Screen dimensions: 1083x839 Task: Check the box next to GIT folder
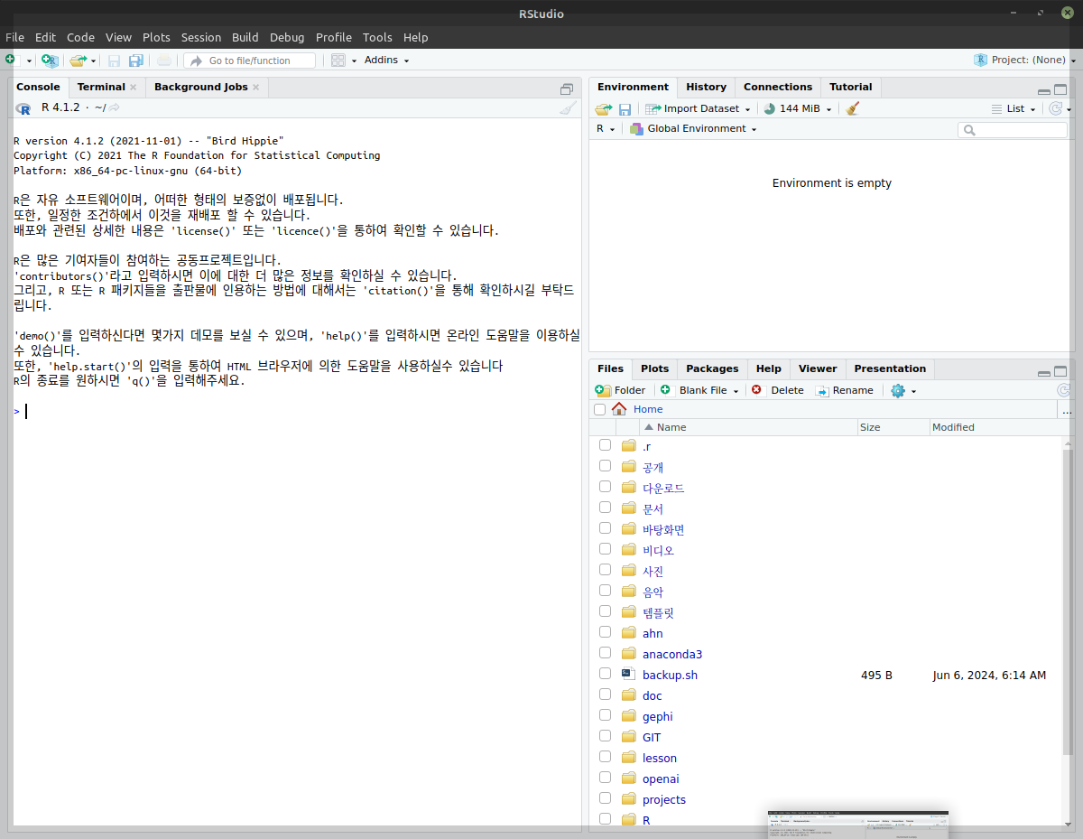pyautogui.click(x=605, y=736)
